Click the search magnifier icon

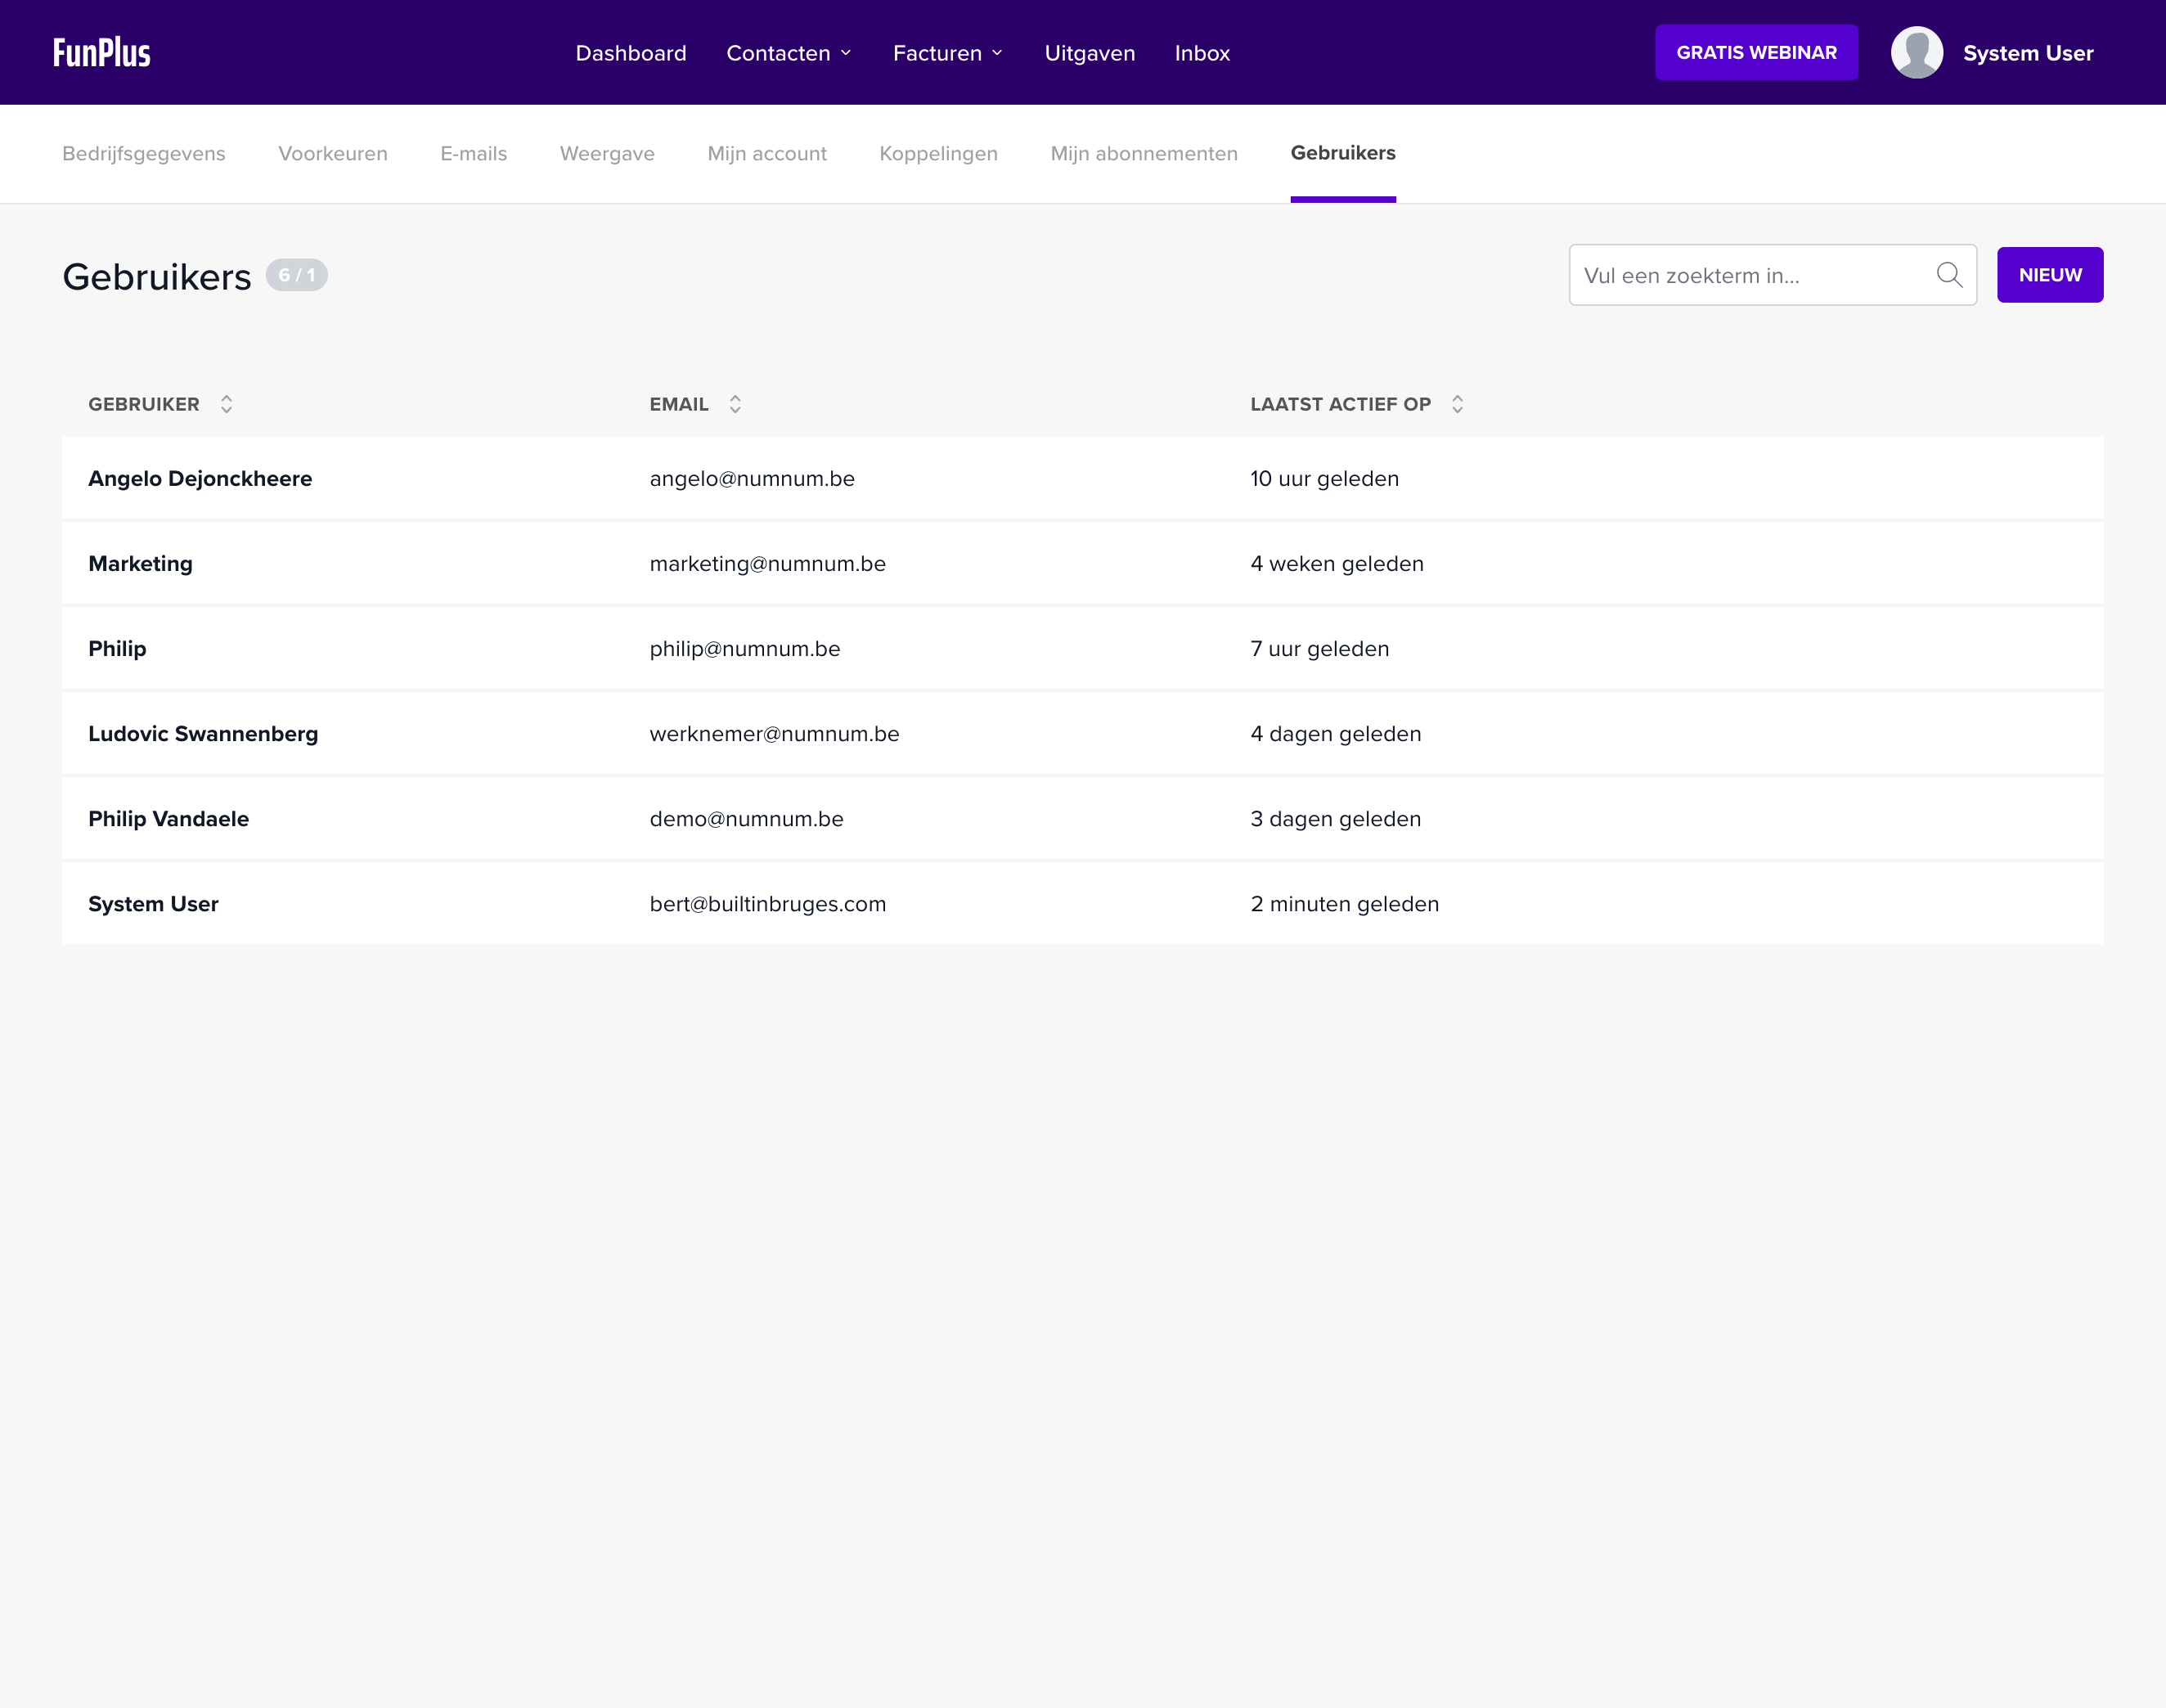click(1949, 275)
